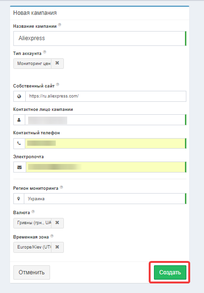Image resolution: width=204 pixels, height=293 pixels.
Task: Clear the currency selection
Action: [x=57, y=223]
